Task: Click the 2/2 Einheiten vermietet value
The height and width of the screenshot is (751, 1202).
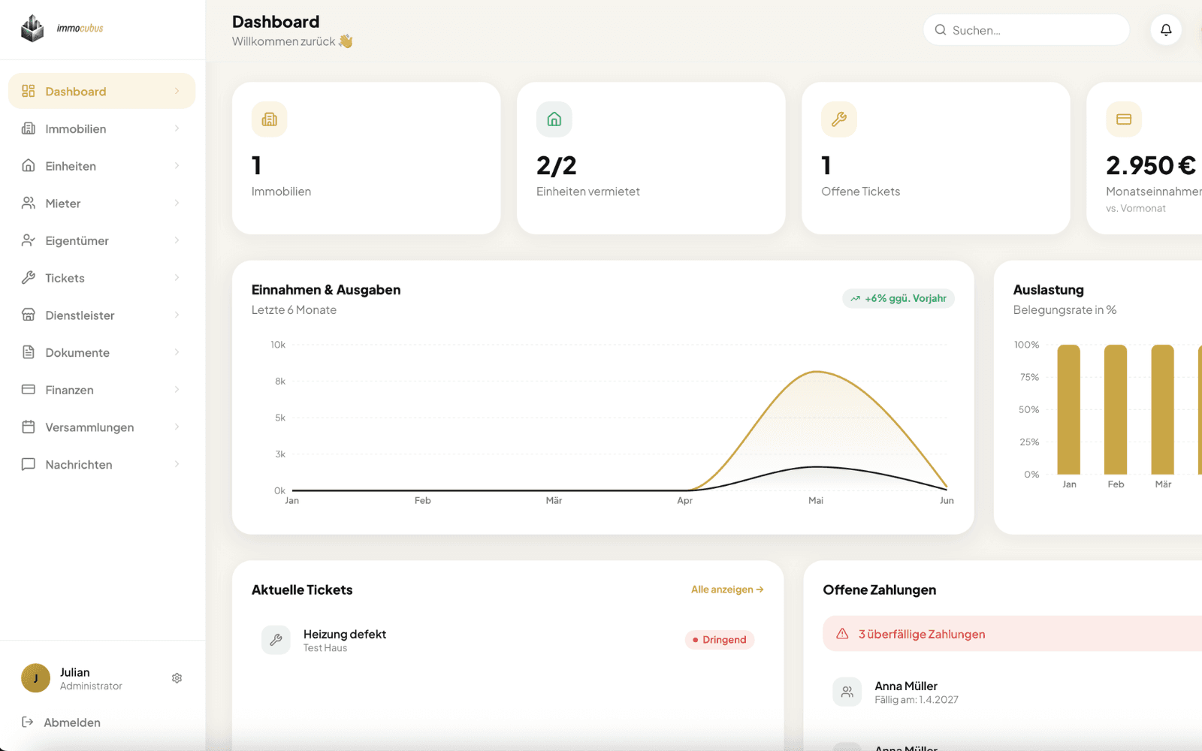Action: point(557,165)
